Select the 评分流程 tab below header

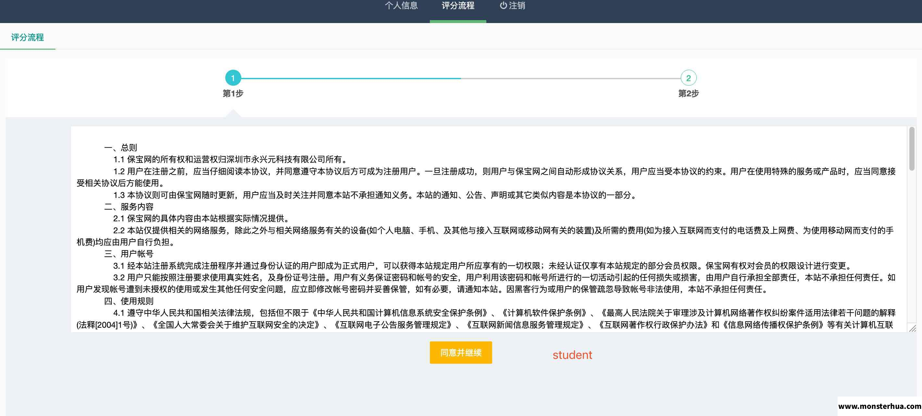tap(28, 37)
